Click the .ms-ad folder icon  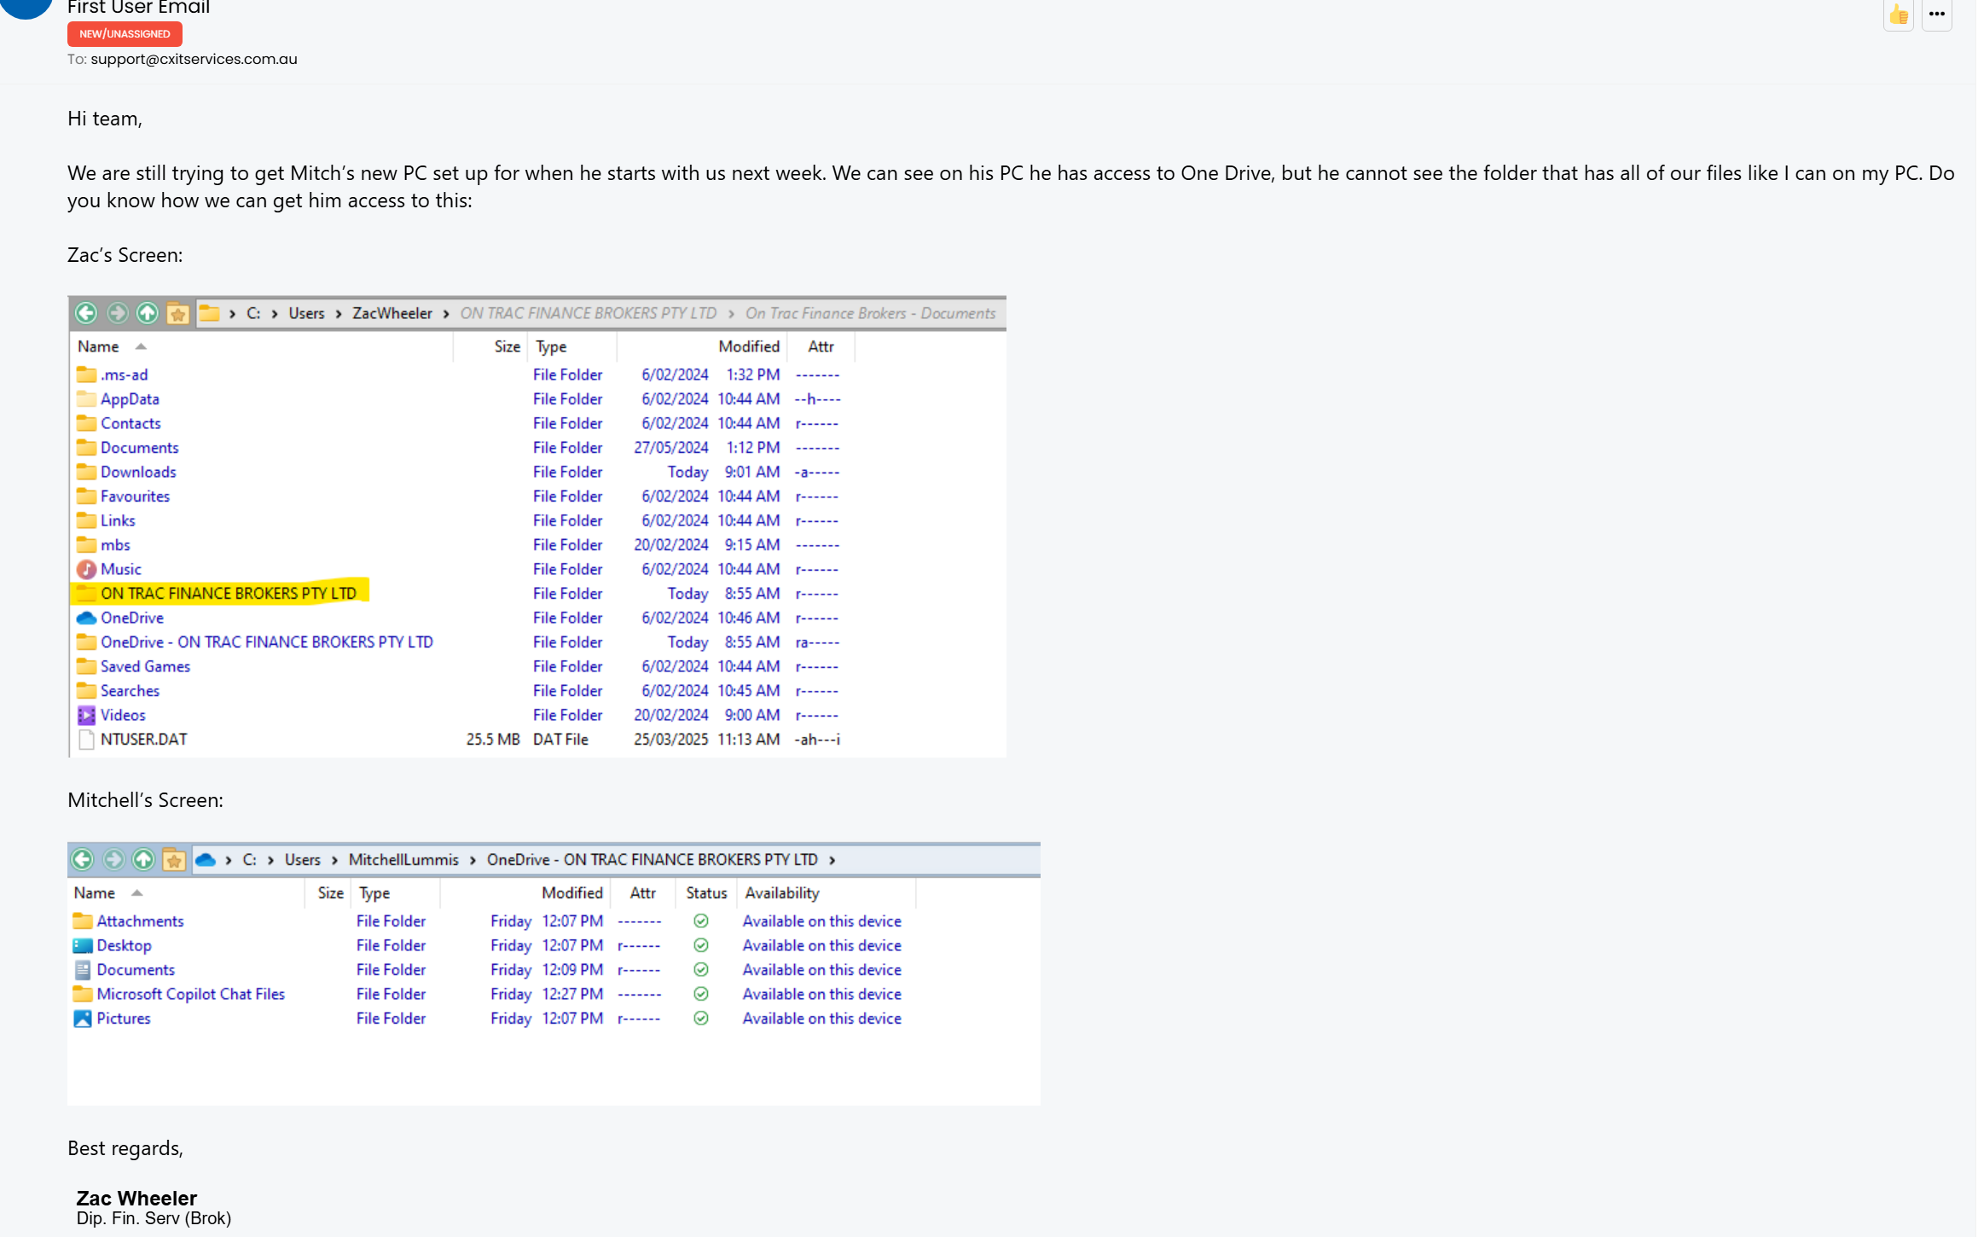click(x=86, y=375)
